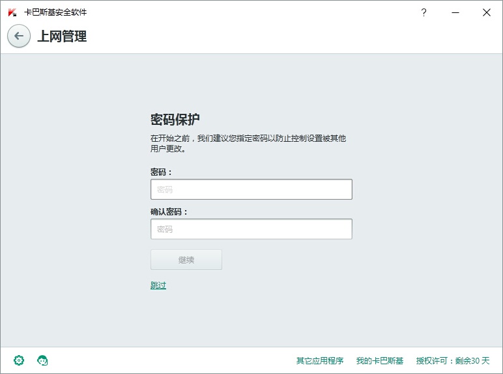Click the 上网管理 page title
The image size is (503, 374).
(62, 36)
